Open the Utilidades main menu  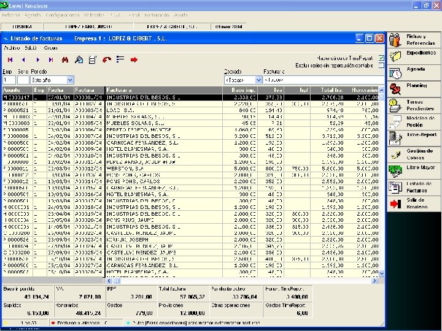pyautogui.click(x=94, y=15)
